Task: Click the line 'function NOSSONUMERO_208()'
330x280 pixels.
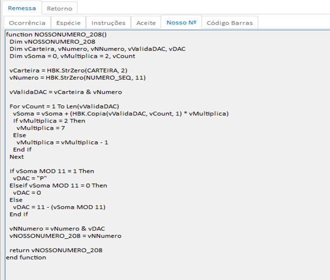Action: pos(56,34)
